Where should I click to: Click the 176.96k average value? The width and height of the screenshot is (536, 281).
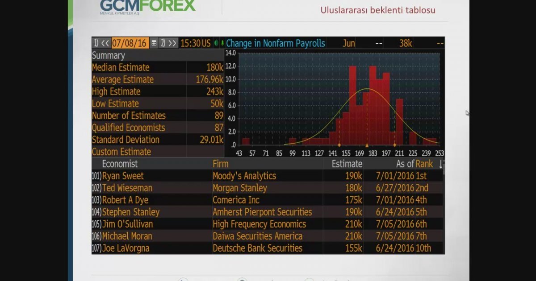pyautogui.click(x=209, y=79)
